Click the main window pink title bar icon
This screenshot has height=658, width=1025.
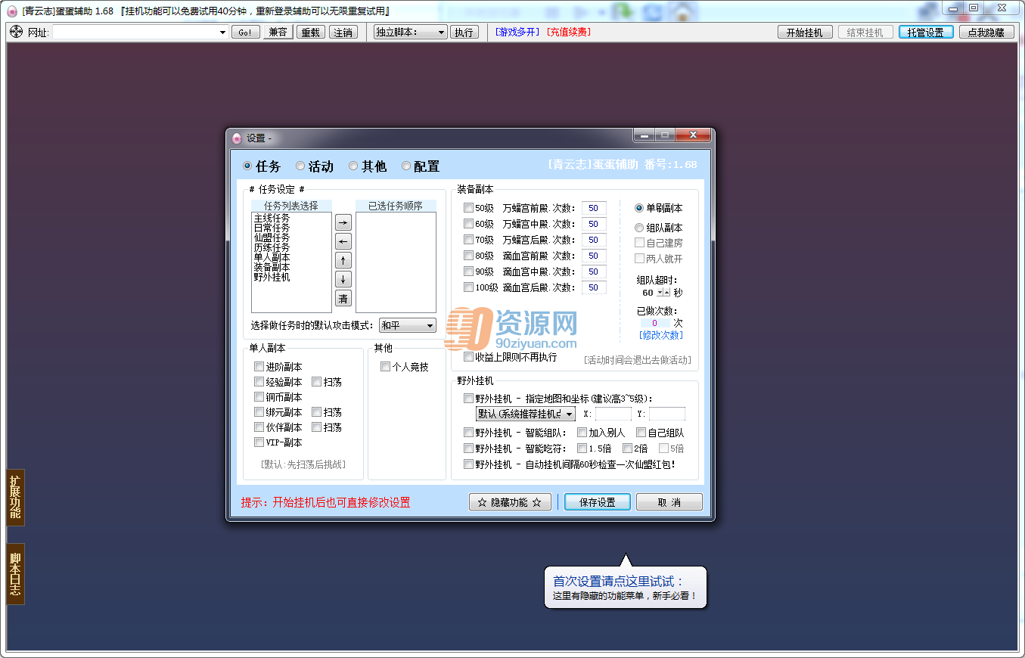[12, 11]
